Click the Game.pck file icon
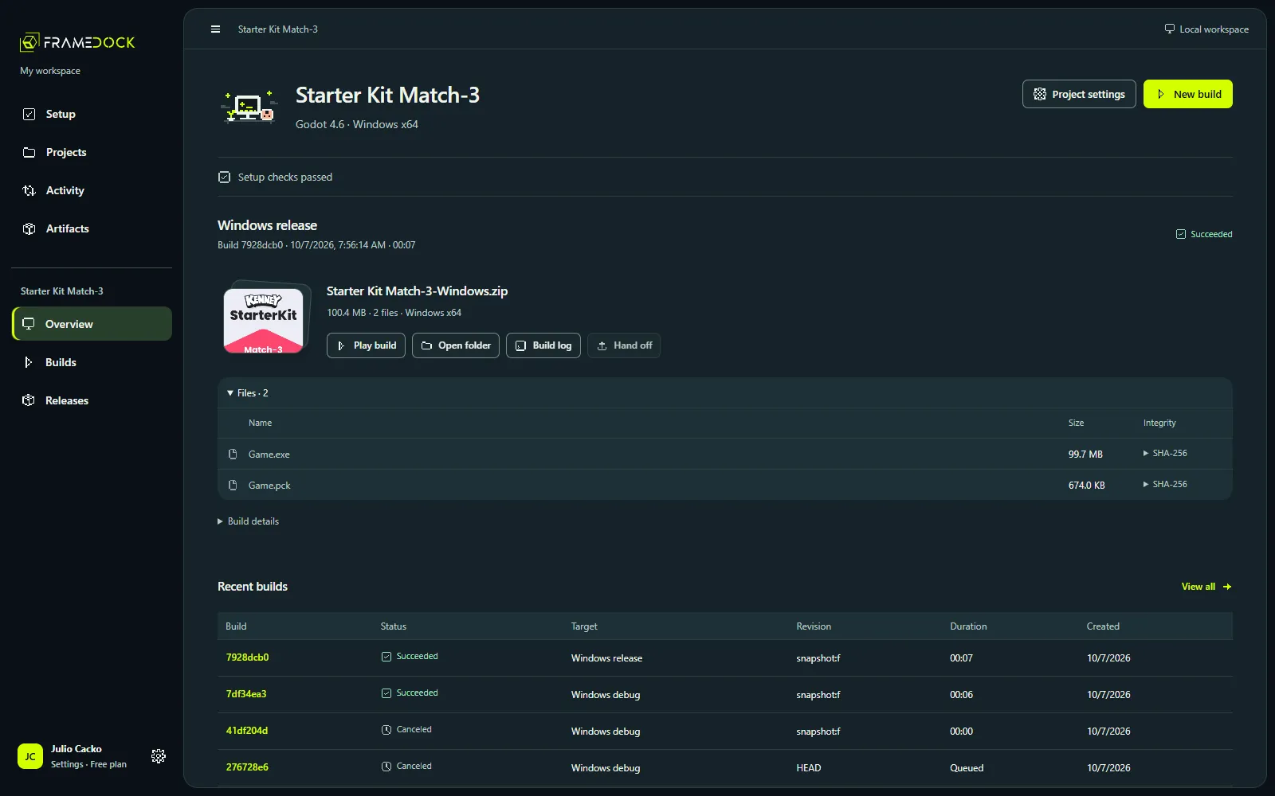 click(233, 485)
